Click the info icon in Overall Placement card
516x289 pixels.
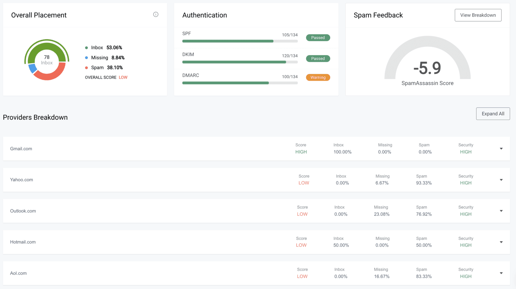(x=156, y=14)
